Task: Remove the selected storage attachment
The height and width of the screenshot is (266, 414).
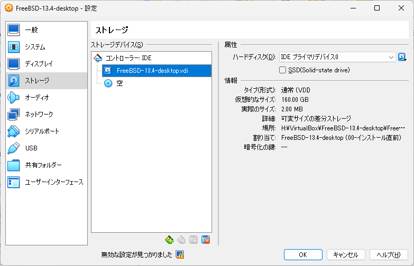Action: click(206, 240)
